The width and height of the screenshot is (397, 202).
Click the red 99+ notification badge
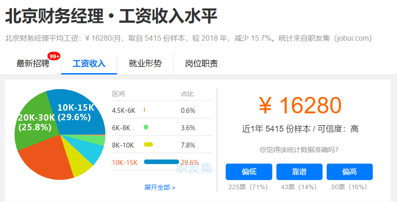pyautogui.click(x=54, y=56)
